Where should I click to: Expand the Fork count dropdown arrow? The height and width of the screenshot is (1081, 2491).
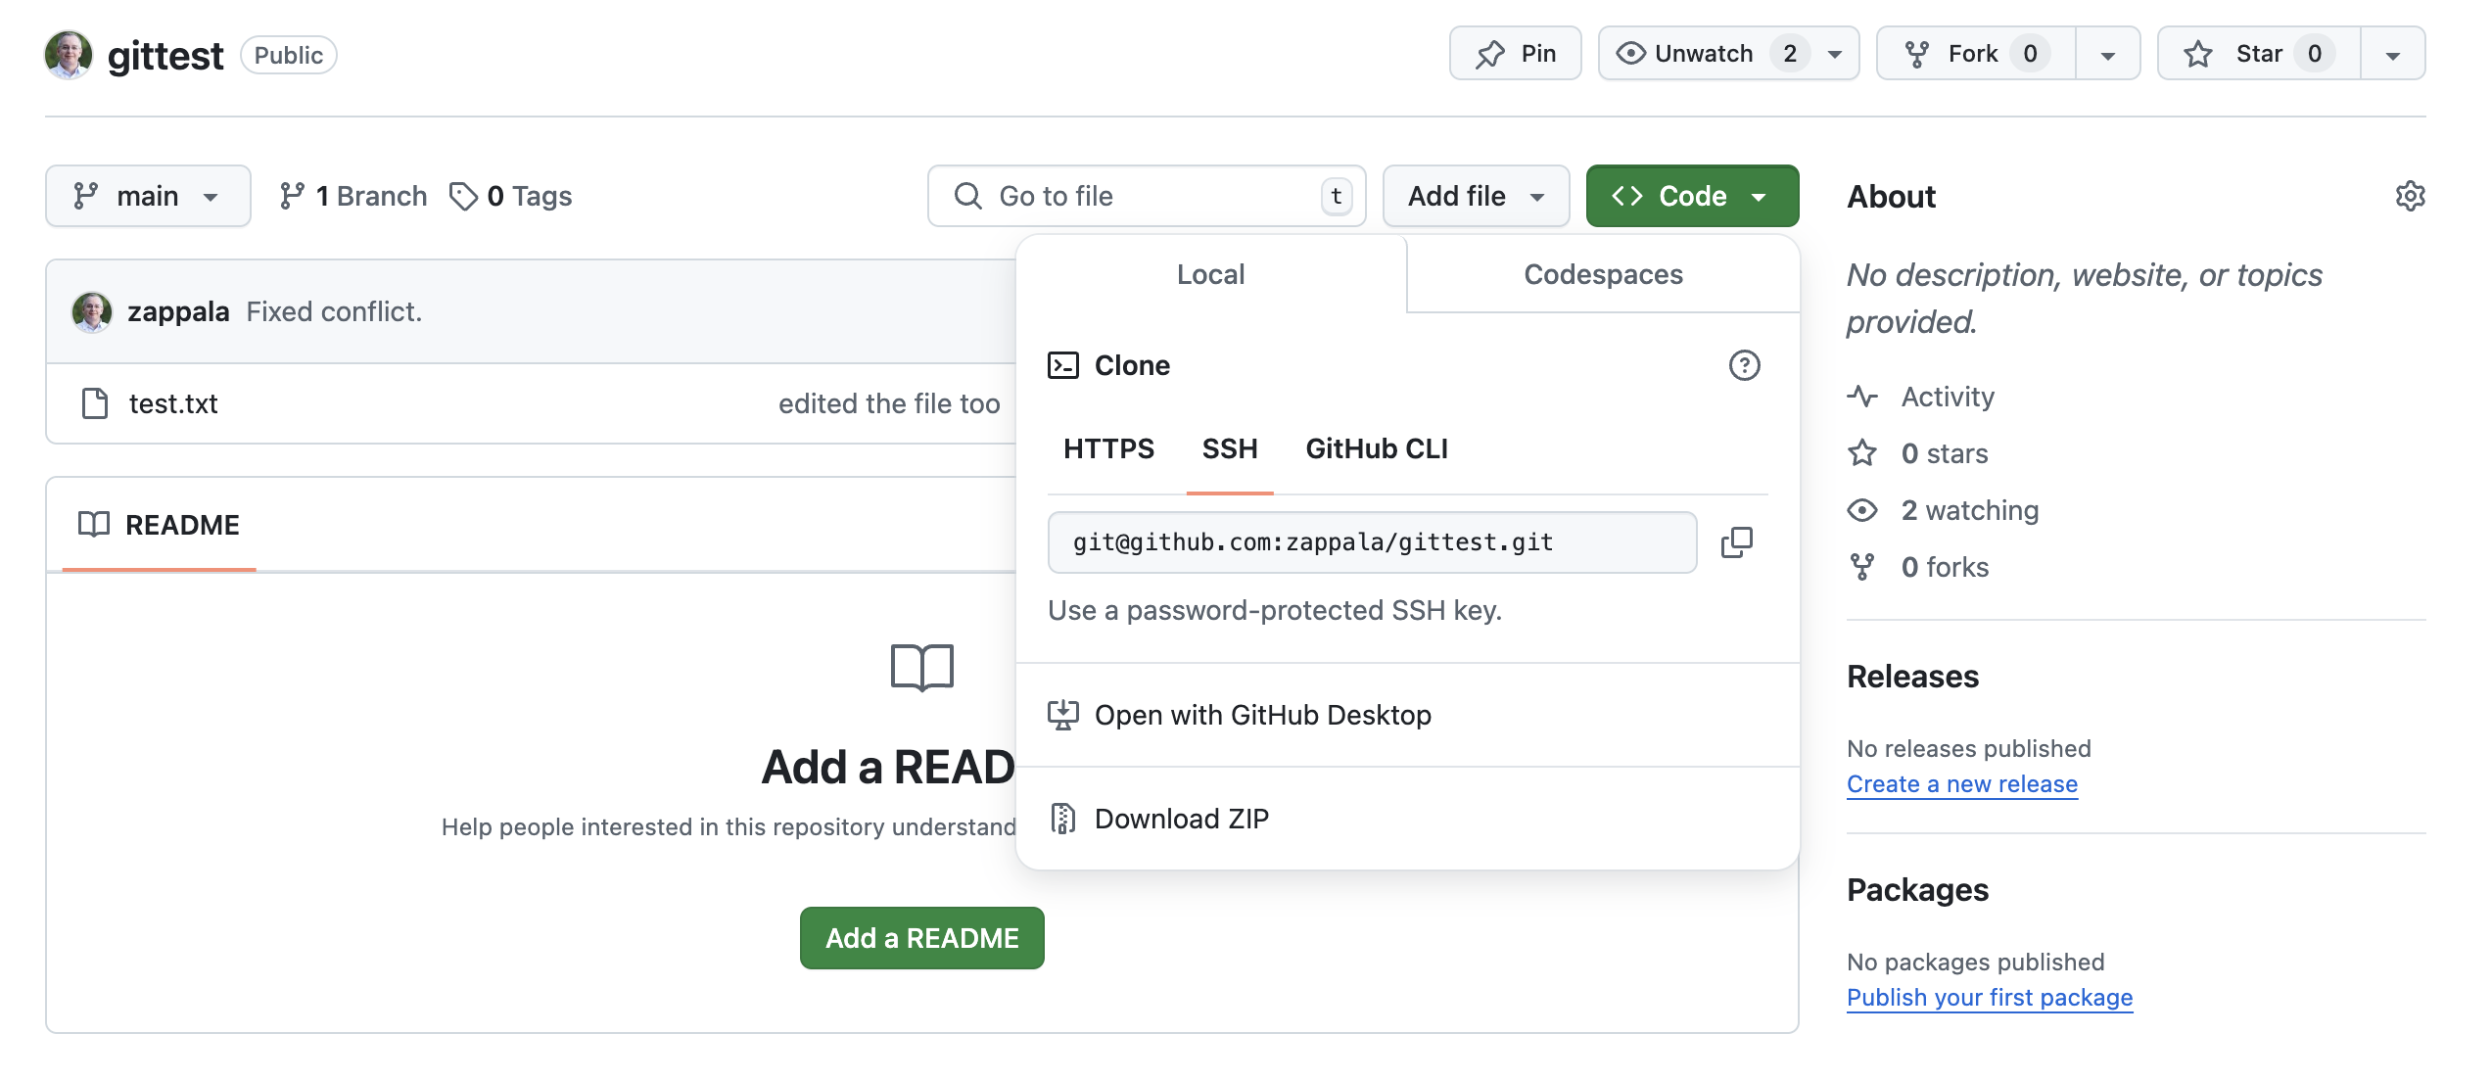(x=2105, y=53)
